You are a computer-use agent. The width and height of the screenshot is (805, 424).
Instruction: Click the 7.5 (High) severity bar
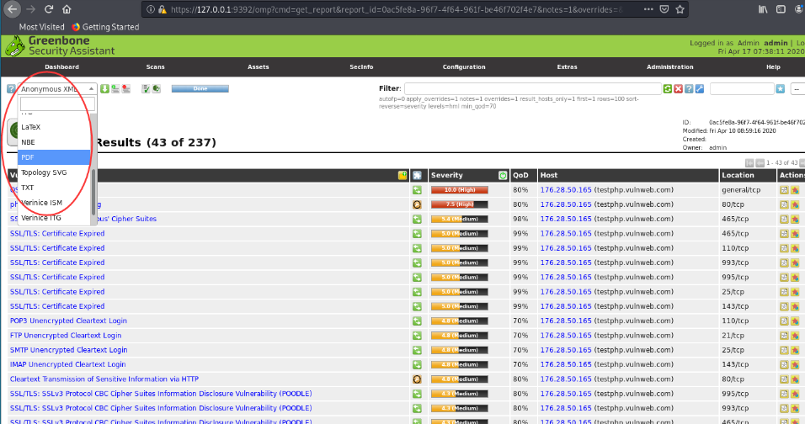point(460,204)
